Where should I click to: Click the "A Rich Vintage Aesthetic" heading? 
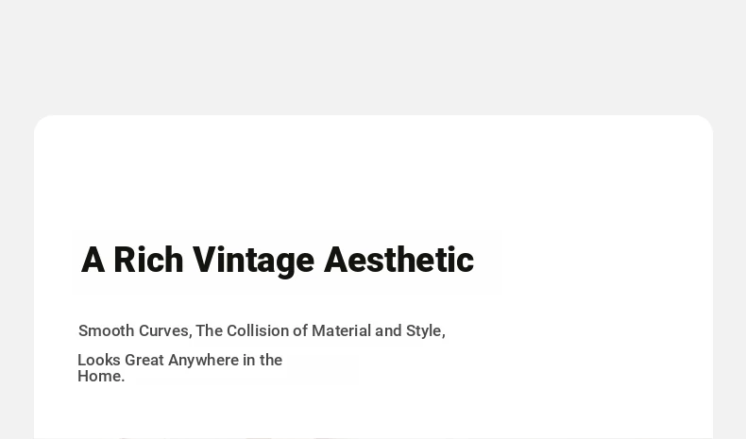(x=278, y=261)
